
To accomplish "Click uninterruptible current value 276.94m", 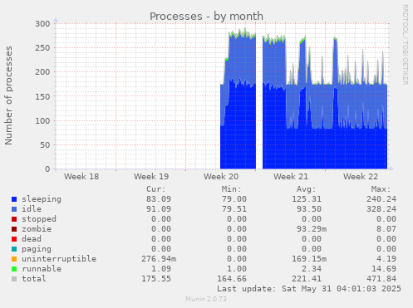I will [159, 259].
